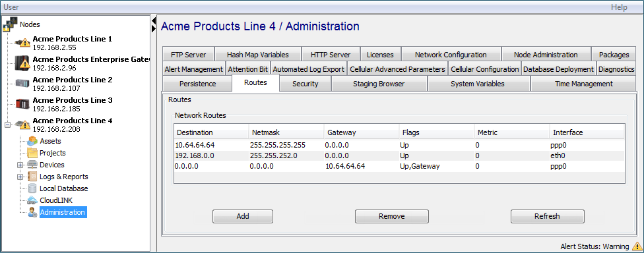Open the Database Deployment tab
This screenshot has height=253, width=644.
click(x=559, y=69)
